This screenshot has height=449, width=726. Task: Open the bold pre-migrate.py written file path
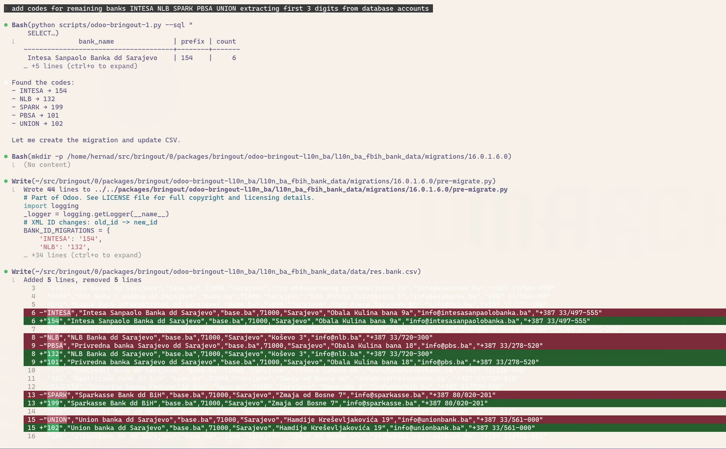click(x=301, y=189)
